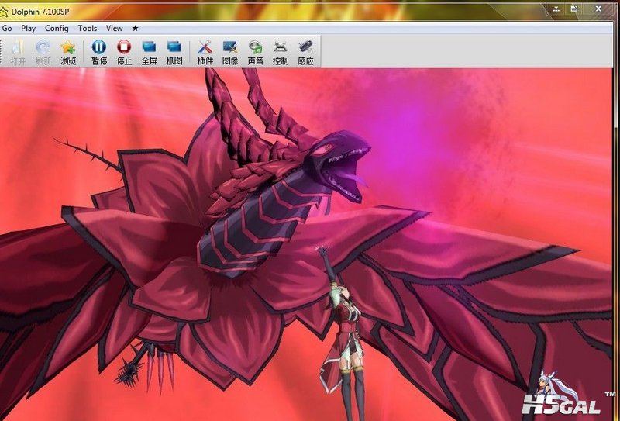Switch to fullscreen via 全屏 icon

pos(150,52)
